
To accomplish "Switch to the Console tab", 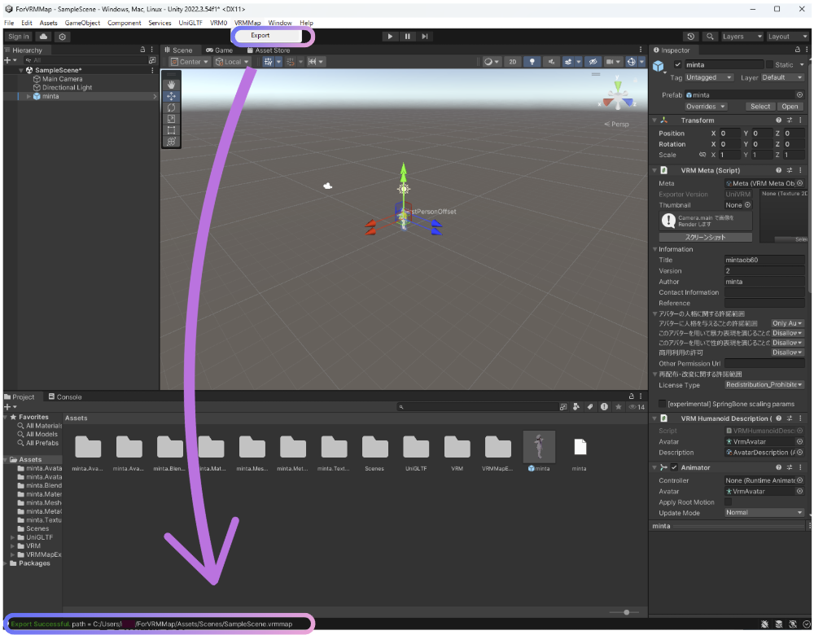I will (65, 396).
